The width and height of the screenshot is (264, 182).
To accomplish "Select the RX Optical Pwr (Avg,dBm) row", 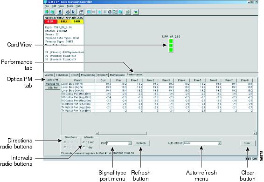I will pos(159,97).
